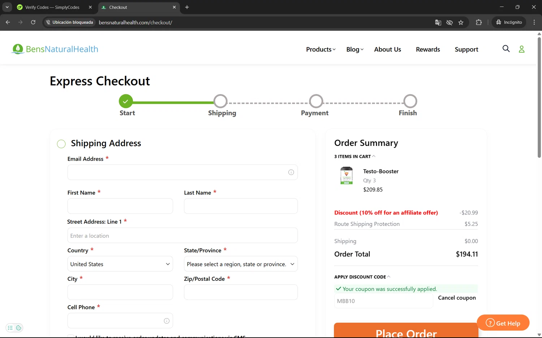542x338 pixels.
Task: Open the Support page
Action: click(466, 49)
